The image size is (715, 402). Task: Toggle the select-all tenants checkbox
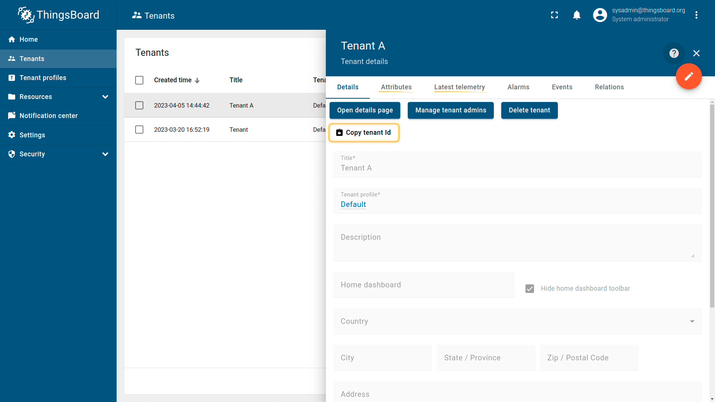pos(139,80)
